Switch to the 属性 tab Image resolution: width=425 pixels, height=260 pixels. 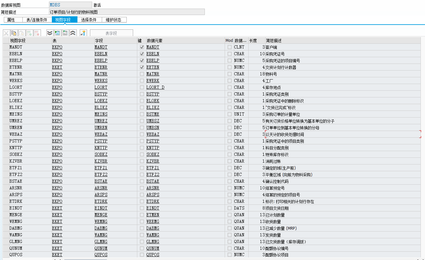[x=13, y=19]
